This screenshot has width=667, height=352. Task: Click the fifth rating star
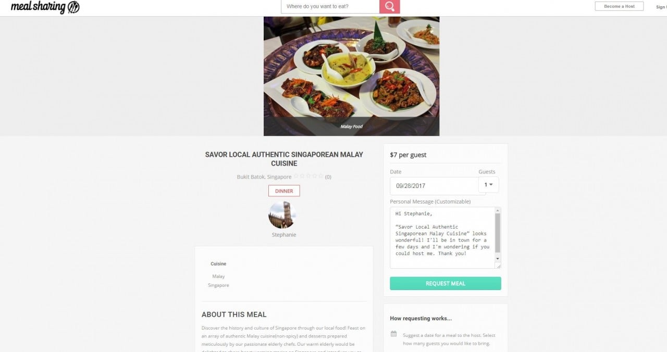pos(321,177)
